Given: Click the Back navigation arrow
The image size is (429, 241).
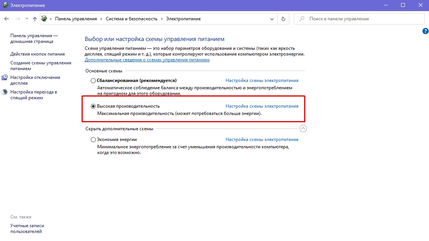Looking at the screenshot, I should pyautogui.click(x=7, y=19).
